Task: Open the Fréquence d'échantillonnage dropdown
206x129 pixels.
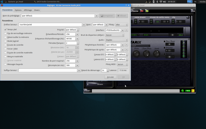Action: tap(77, 39)
